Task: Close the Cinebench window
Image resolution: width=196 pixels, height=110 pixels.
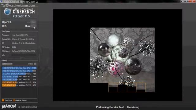Action: pyautogui.click(x=192, y=1)
